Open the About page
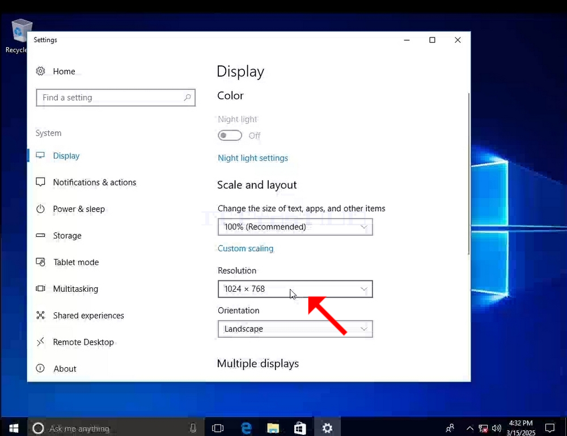 65,368
